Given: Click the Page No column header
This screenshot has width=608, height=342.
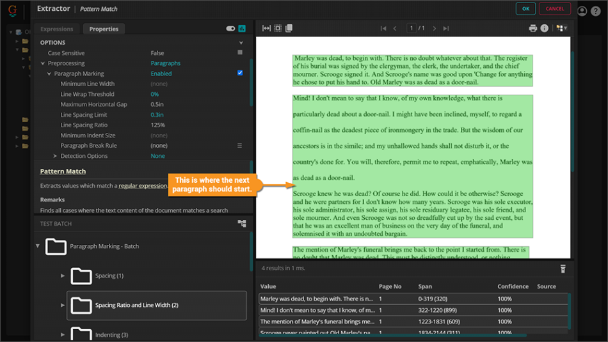Looking at the screenshot, I should pyautogui.click(x=390, y=286).
